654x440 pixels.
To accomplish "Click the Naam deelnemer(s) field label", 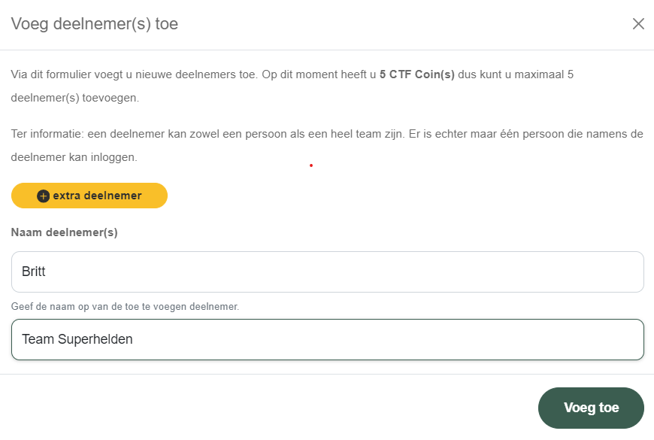I will click(x=65, y=232).
